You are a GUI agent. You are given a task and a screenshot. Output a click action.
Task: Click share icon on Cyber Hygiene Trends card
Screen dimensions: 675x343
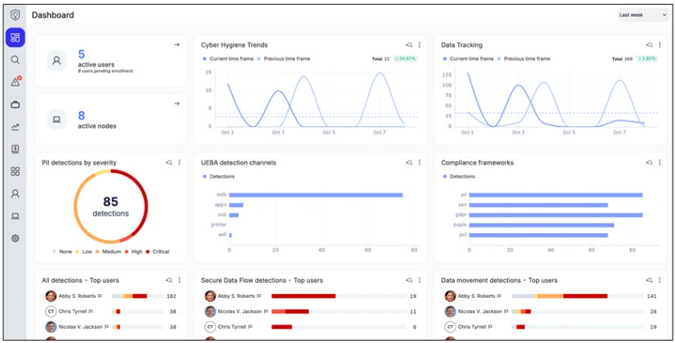tap(409, 45)
